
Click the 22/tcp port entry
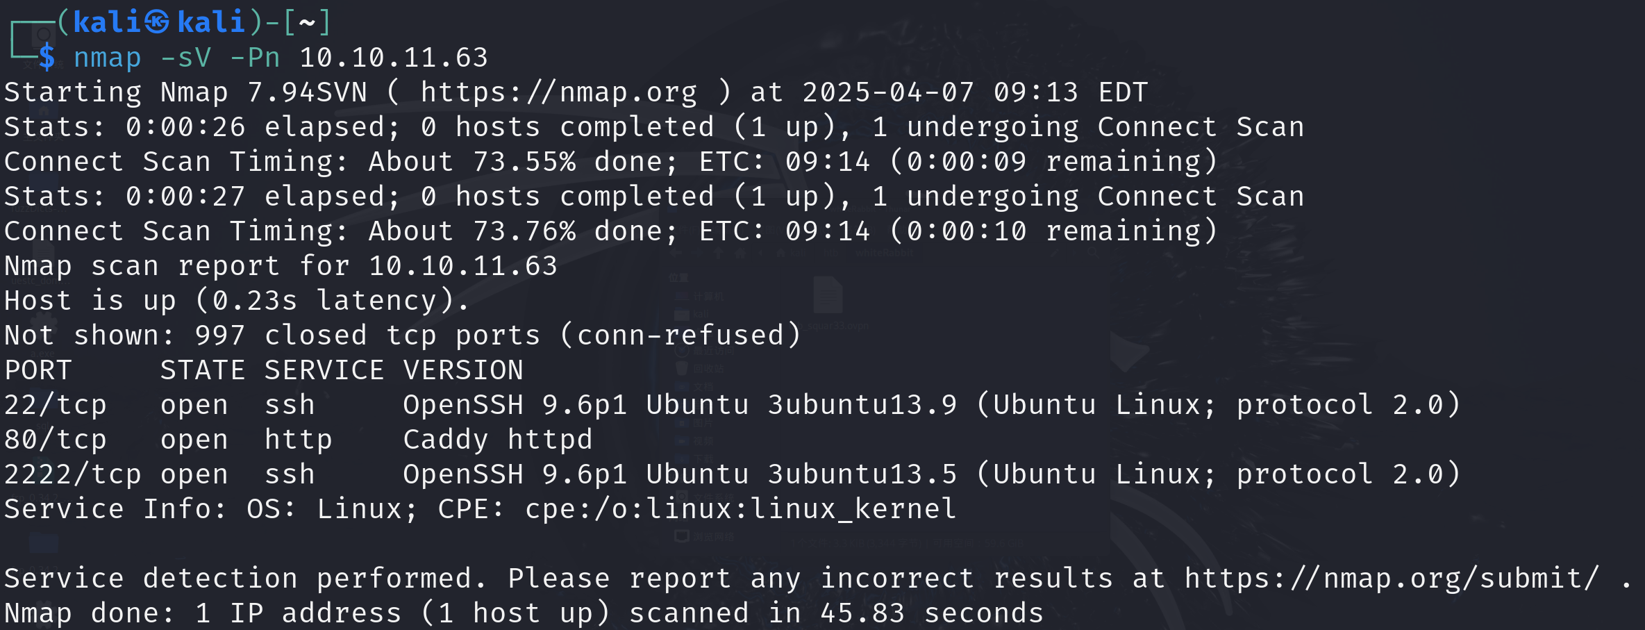tap(56, 405)
